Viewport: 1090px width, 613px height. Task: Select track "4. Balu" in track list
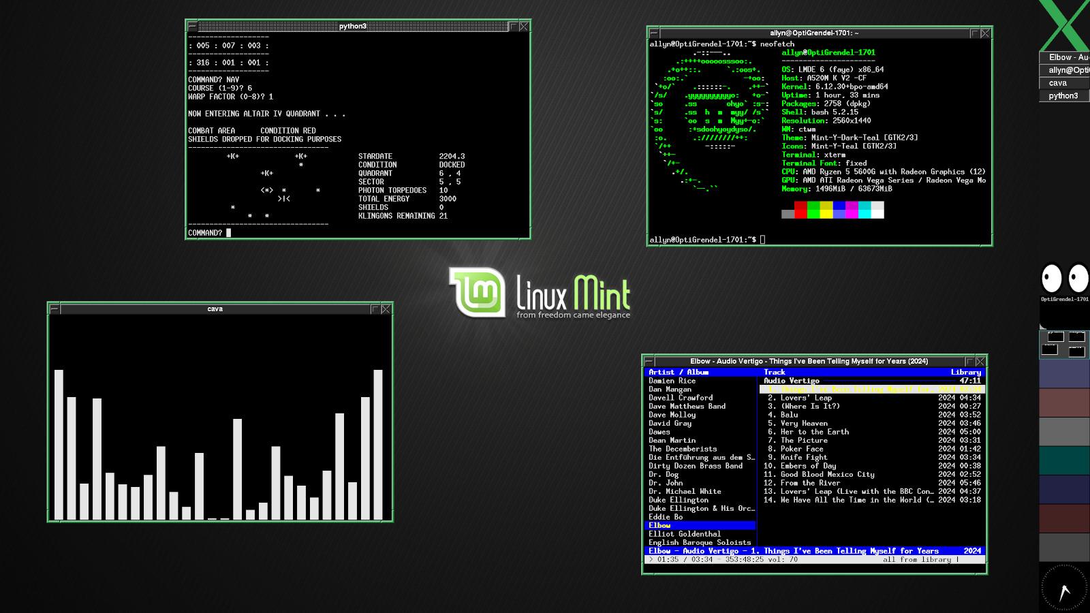[x=789, y=415]
